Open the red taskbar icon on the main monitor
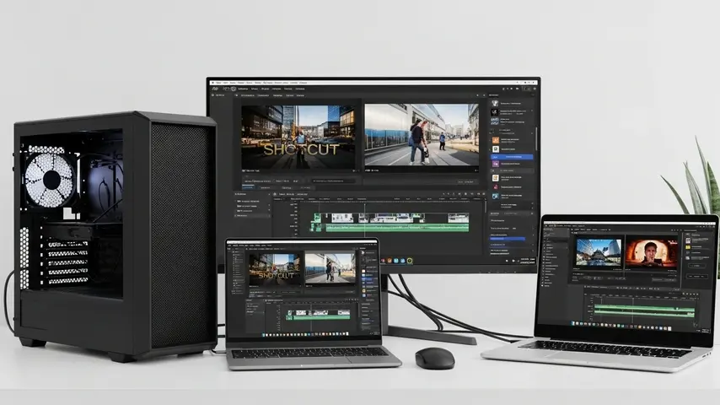720x405 pixels. [383, 261]
